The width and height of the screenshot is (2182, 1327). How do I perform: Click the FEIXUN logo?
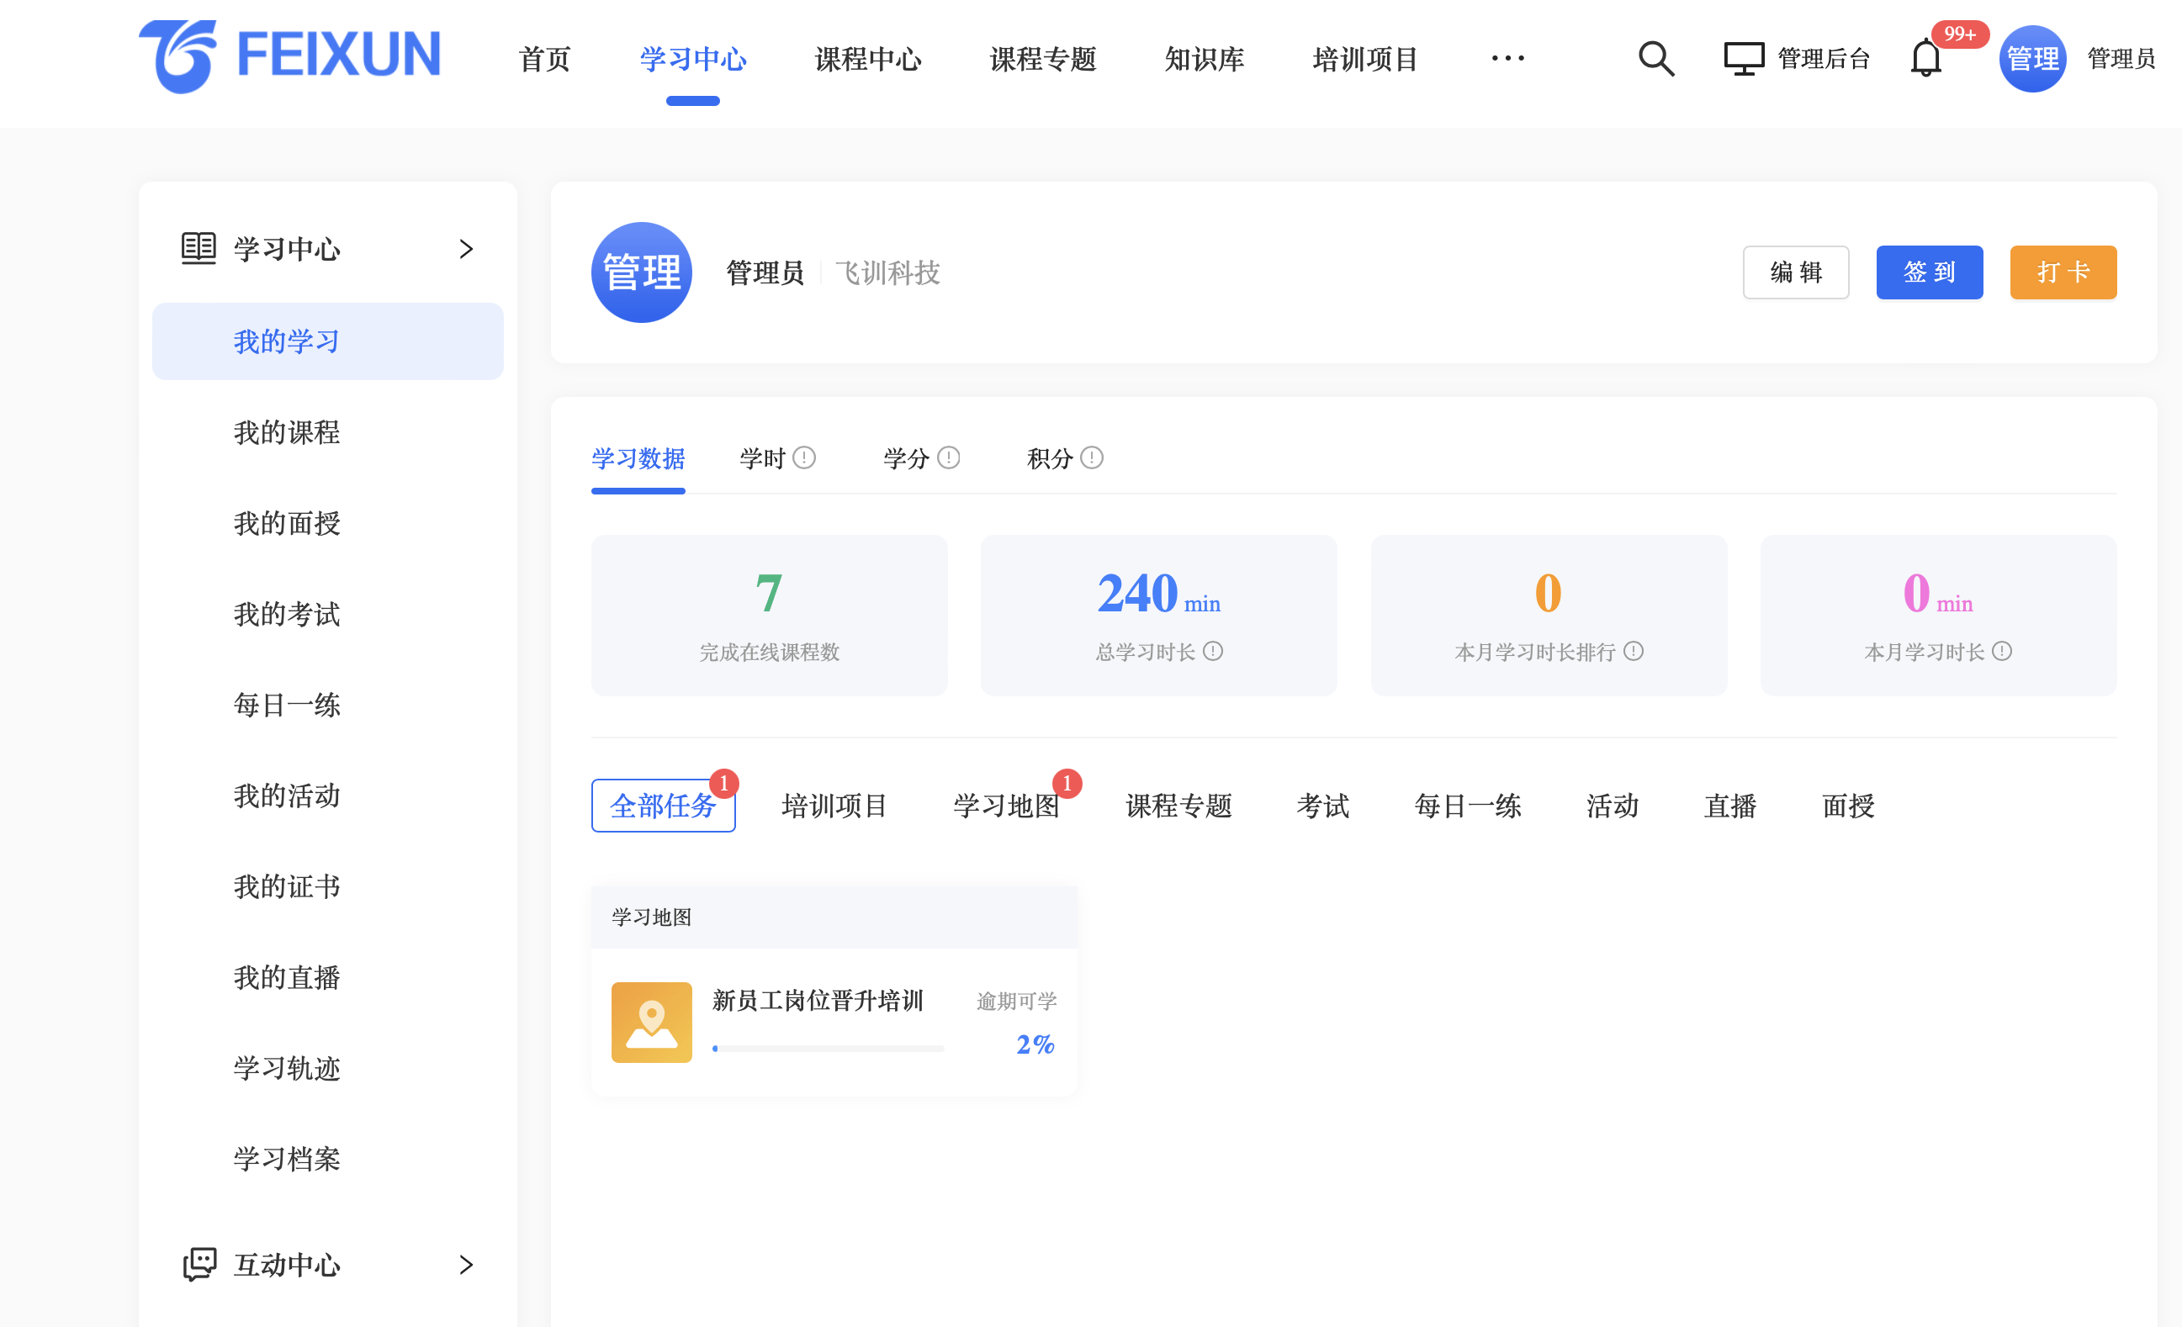(289, 56)
